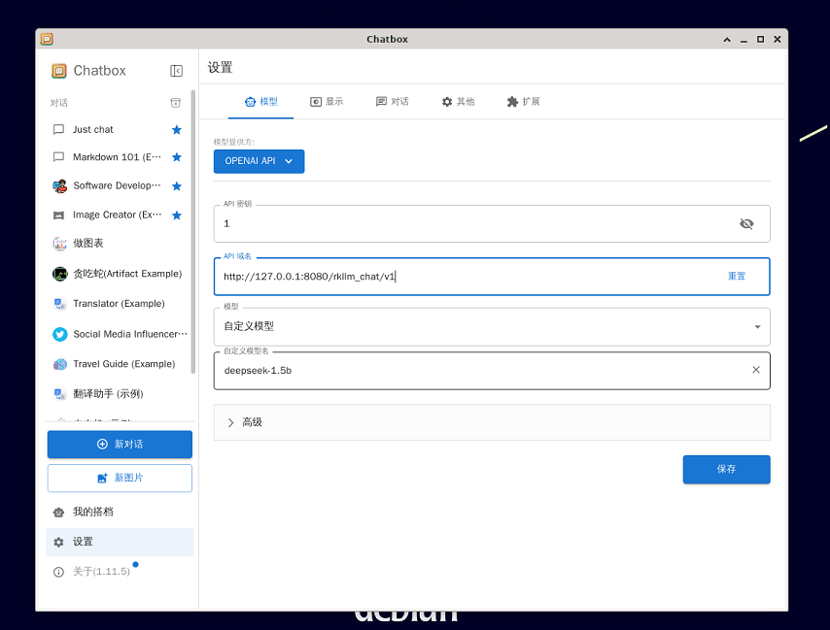Switch to the 显示 settings tab
Screen dimensions: 830x630
[x=327, y=102]
